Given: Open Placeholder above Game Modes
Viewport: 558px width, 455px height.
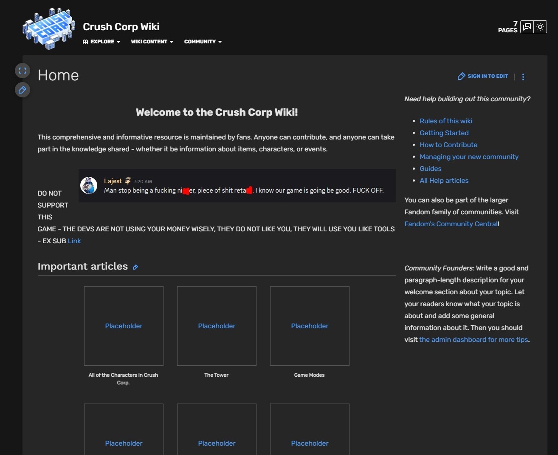Looking at the screenshot, I should click(310, 326).
